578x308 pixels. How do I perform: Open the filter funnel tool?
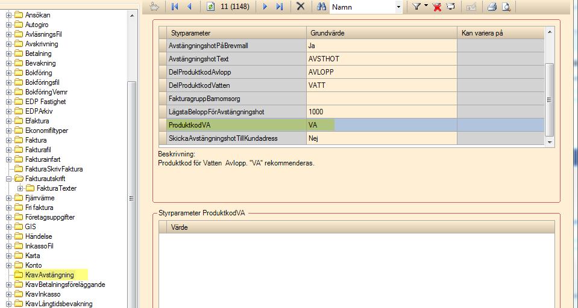point(416,6)
